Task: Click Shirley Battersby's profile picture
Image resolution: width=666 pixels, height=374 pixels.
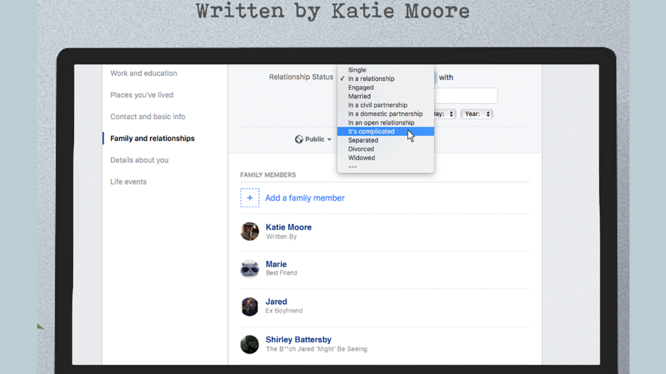Action: coord(250,344)
